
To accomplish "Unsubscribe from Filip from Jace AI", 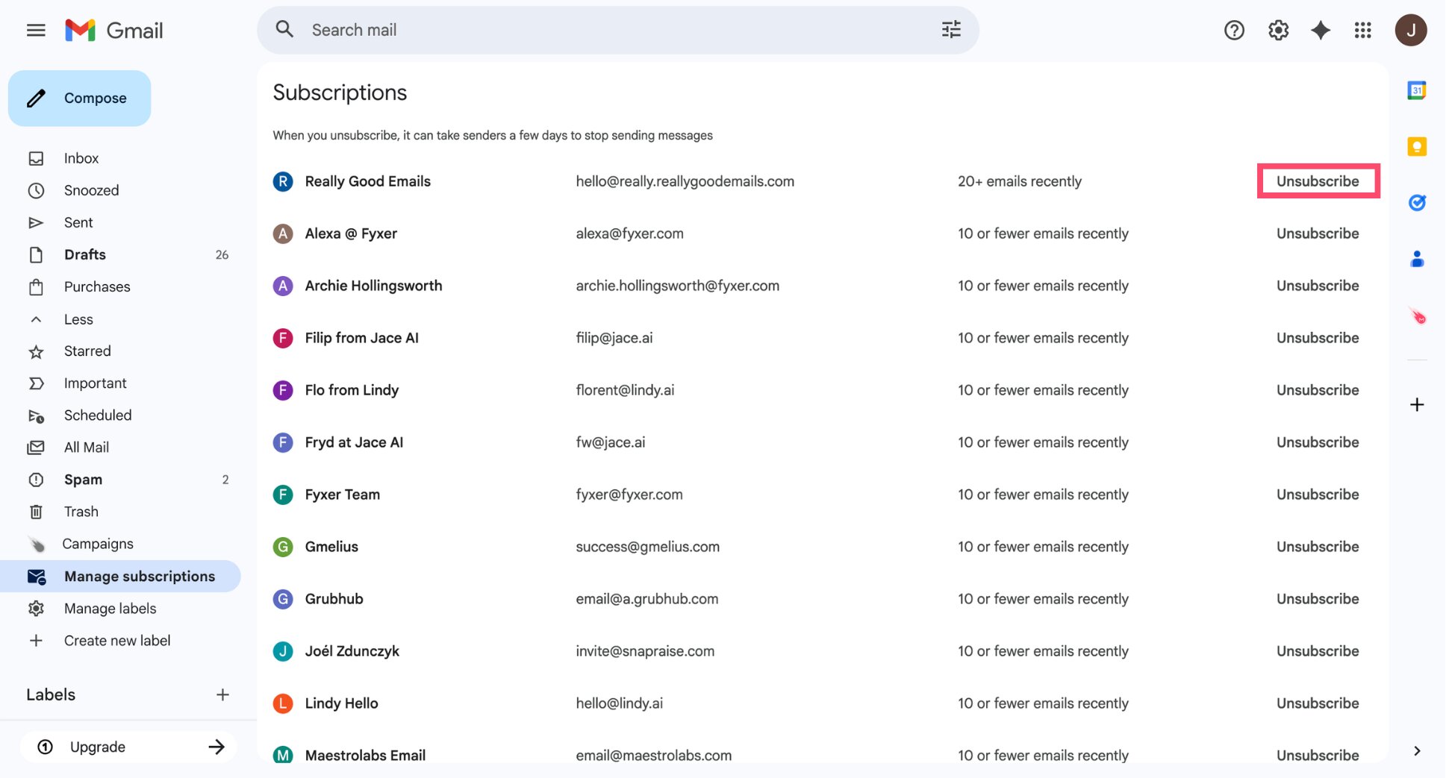I will 1318,338.
